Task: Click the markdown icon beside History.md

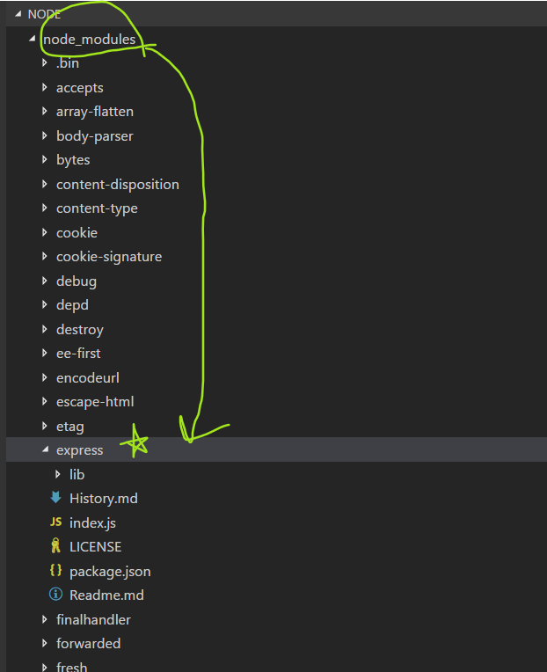Action: [55, 498]
